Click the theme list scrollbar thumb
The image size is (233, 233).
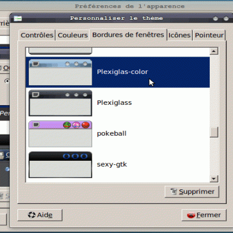click(214, 132)
